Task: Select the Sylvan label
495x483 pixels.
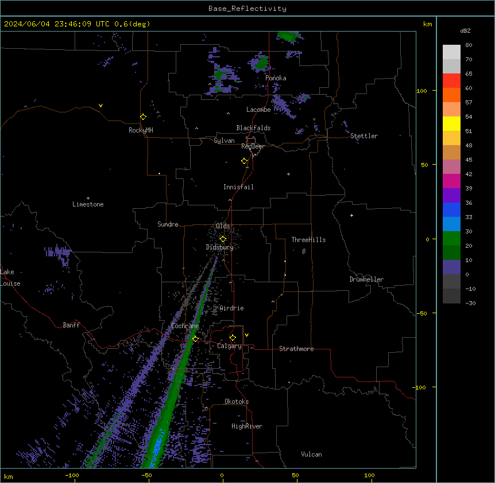Action: pyautogui.click(x=224, y=141)
